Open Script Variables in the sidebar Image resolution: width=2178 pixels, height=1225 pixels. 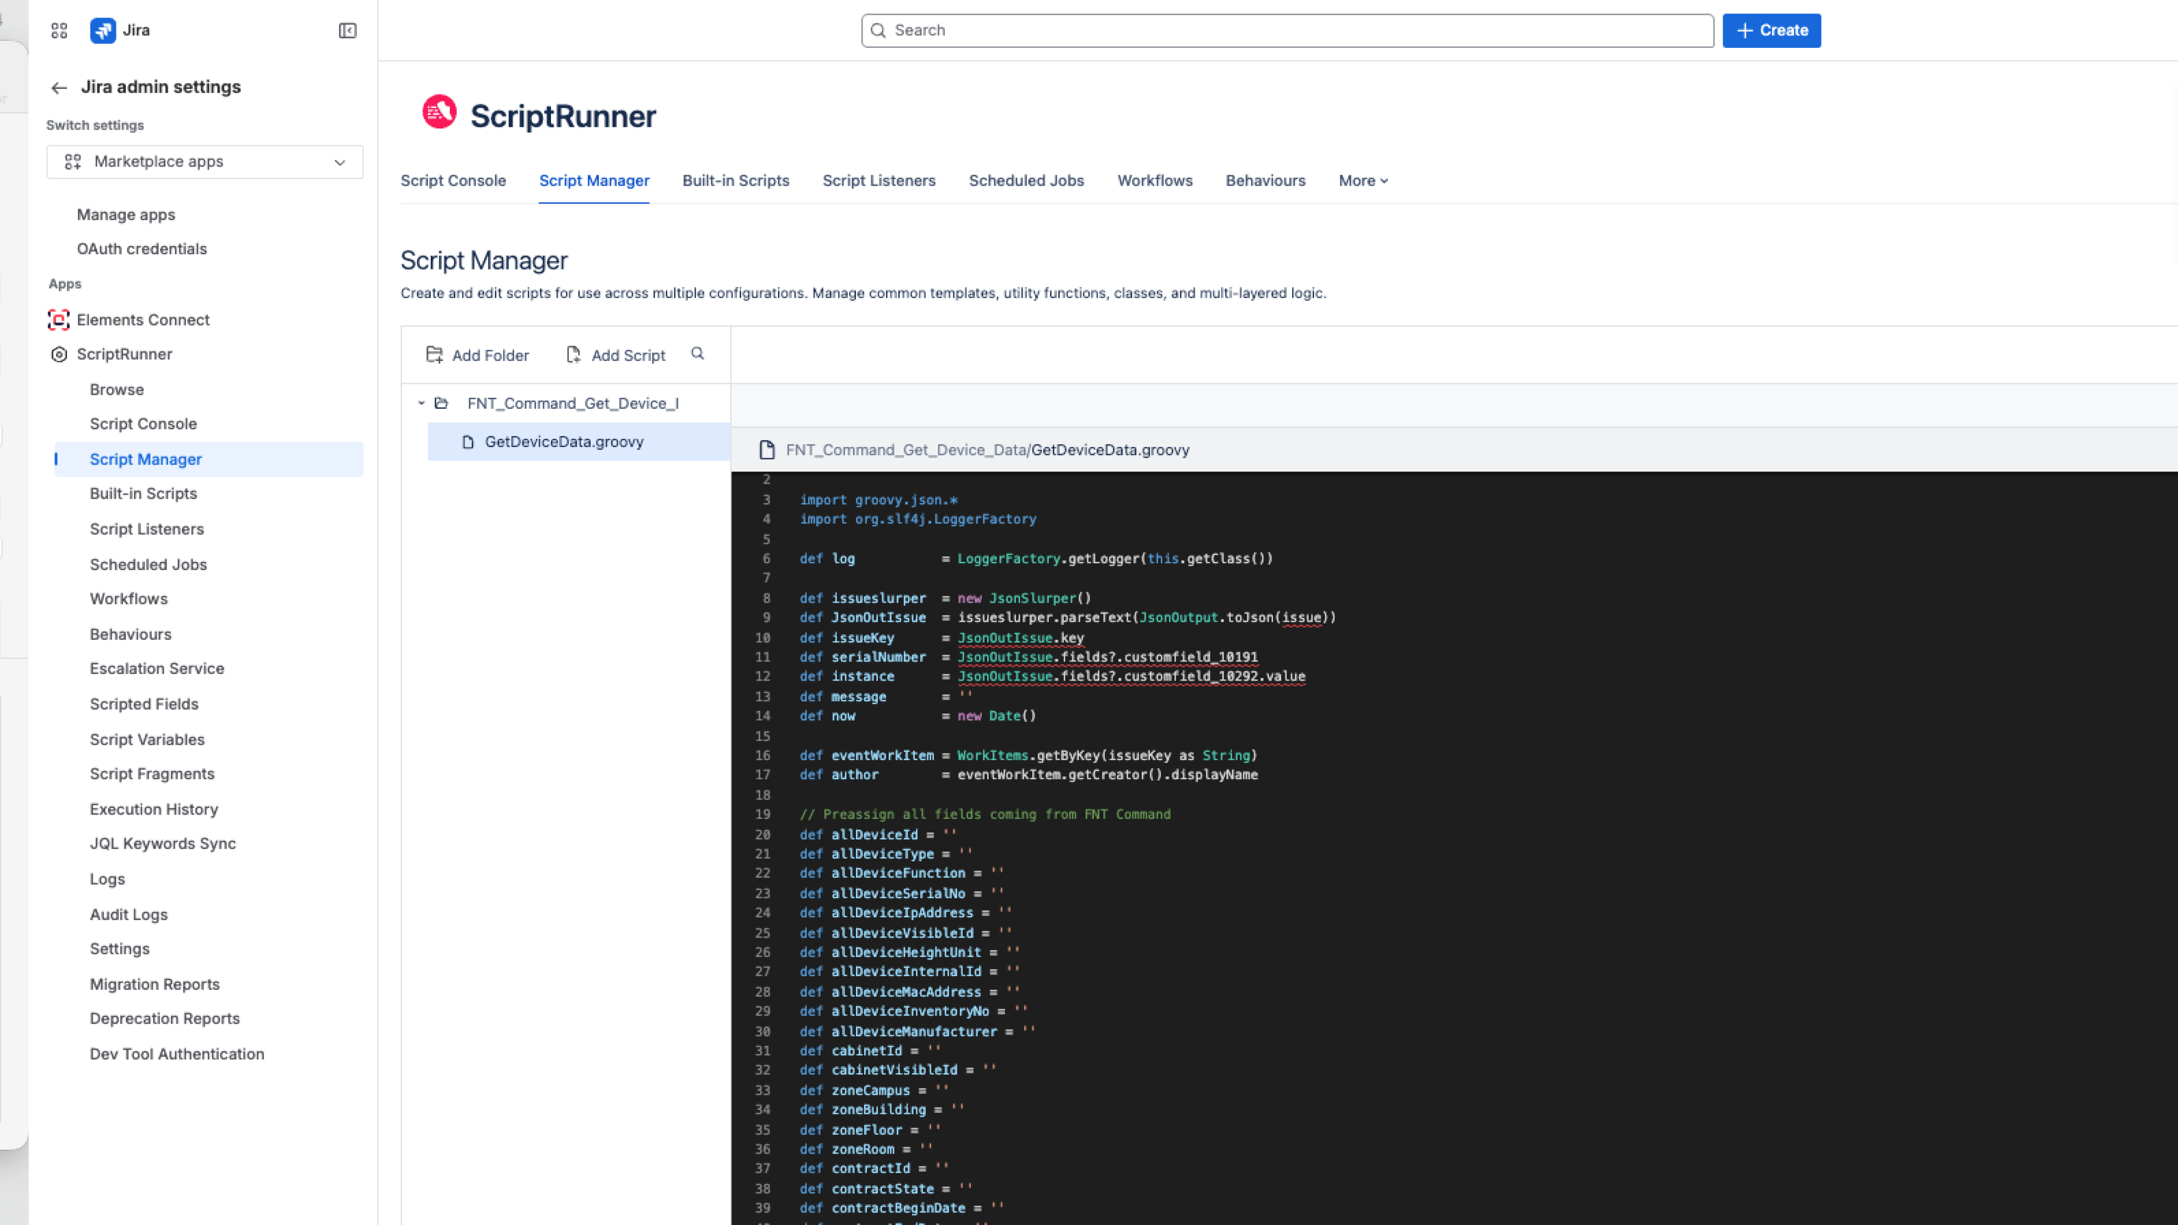click(x=147, y=740)
